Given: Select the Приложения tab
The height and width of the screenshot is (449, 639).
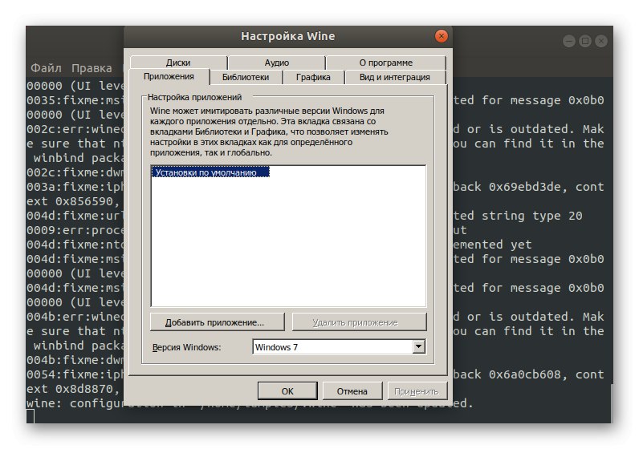Looking at the screenshot, I should click(x=169, y=76).
